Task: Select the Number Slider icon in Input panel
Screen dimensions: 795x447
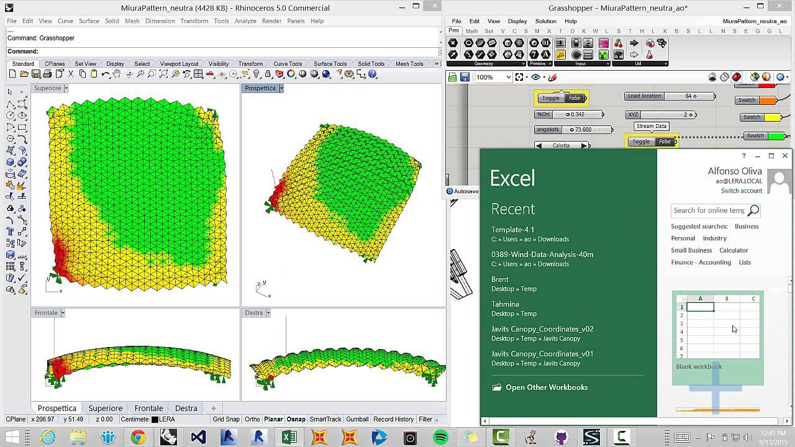Action: pyautogui.click(x=561, y=43)
